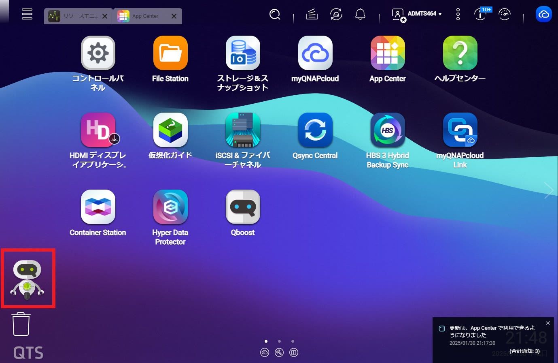Open the search magnifier icon
558x363 pixels.
pos(275,15)
